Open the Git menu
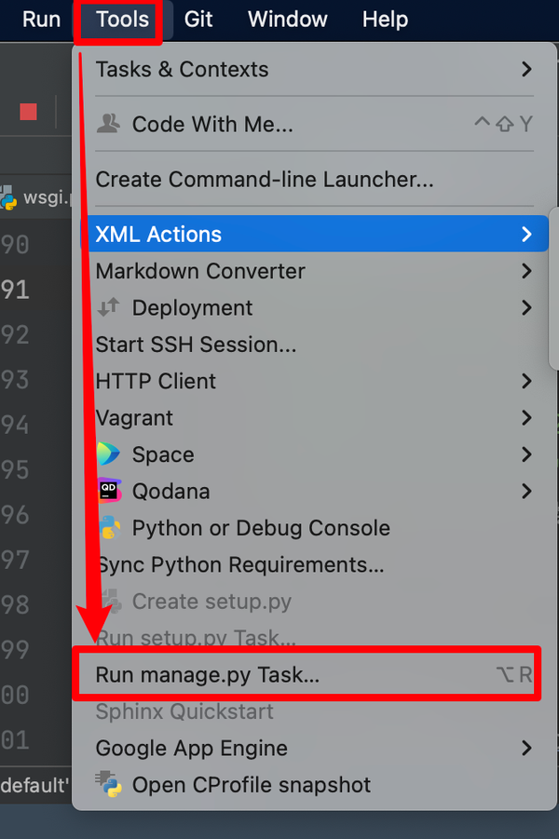559x839 pixels. click(198, 20)
